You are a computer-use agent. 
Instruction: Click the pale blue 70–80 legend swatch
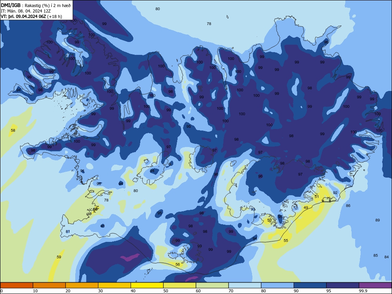(x=245, y=285)
